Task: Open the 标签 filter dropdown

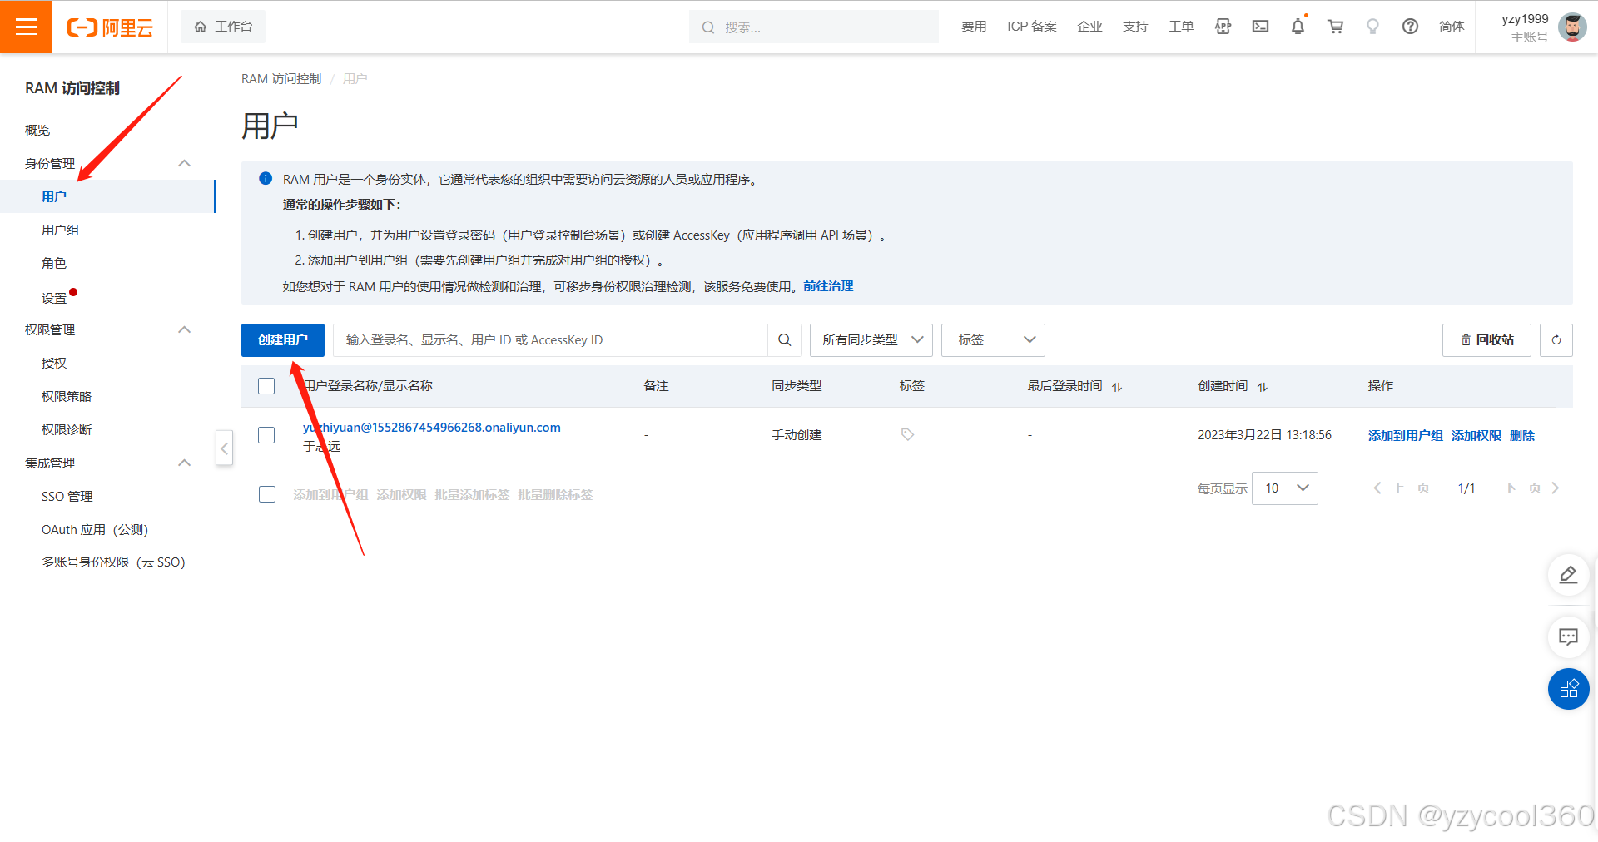Action: [x=993, y=339]
